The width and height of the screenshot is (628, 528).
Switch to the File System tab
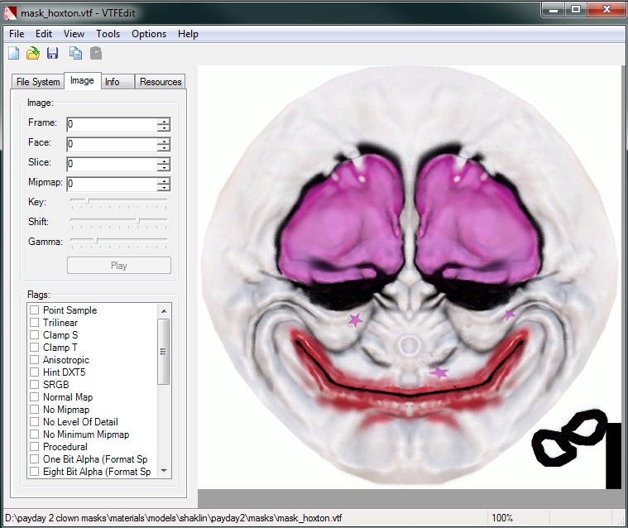[38, 82]
